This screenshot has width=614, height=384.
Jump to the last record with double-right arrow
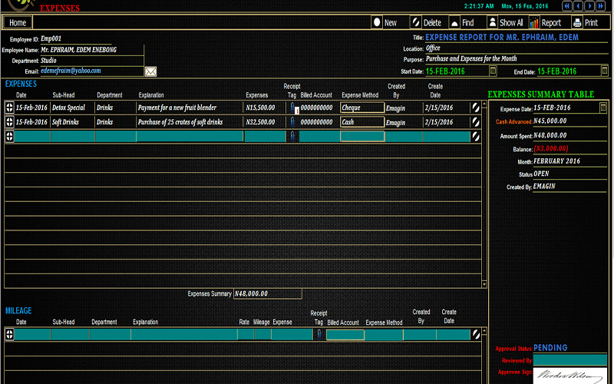pyautogui.click(x=601, y=6)
